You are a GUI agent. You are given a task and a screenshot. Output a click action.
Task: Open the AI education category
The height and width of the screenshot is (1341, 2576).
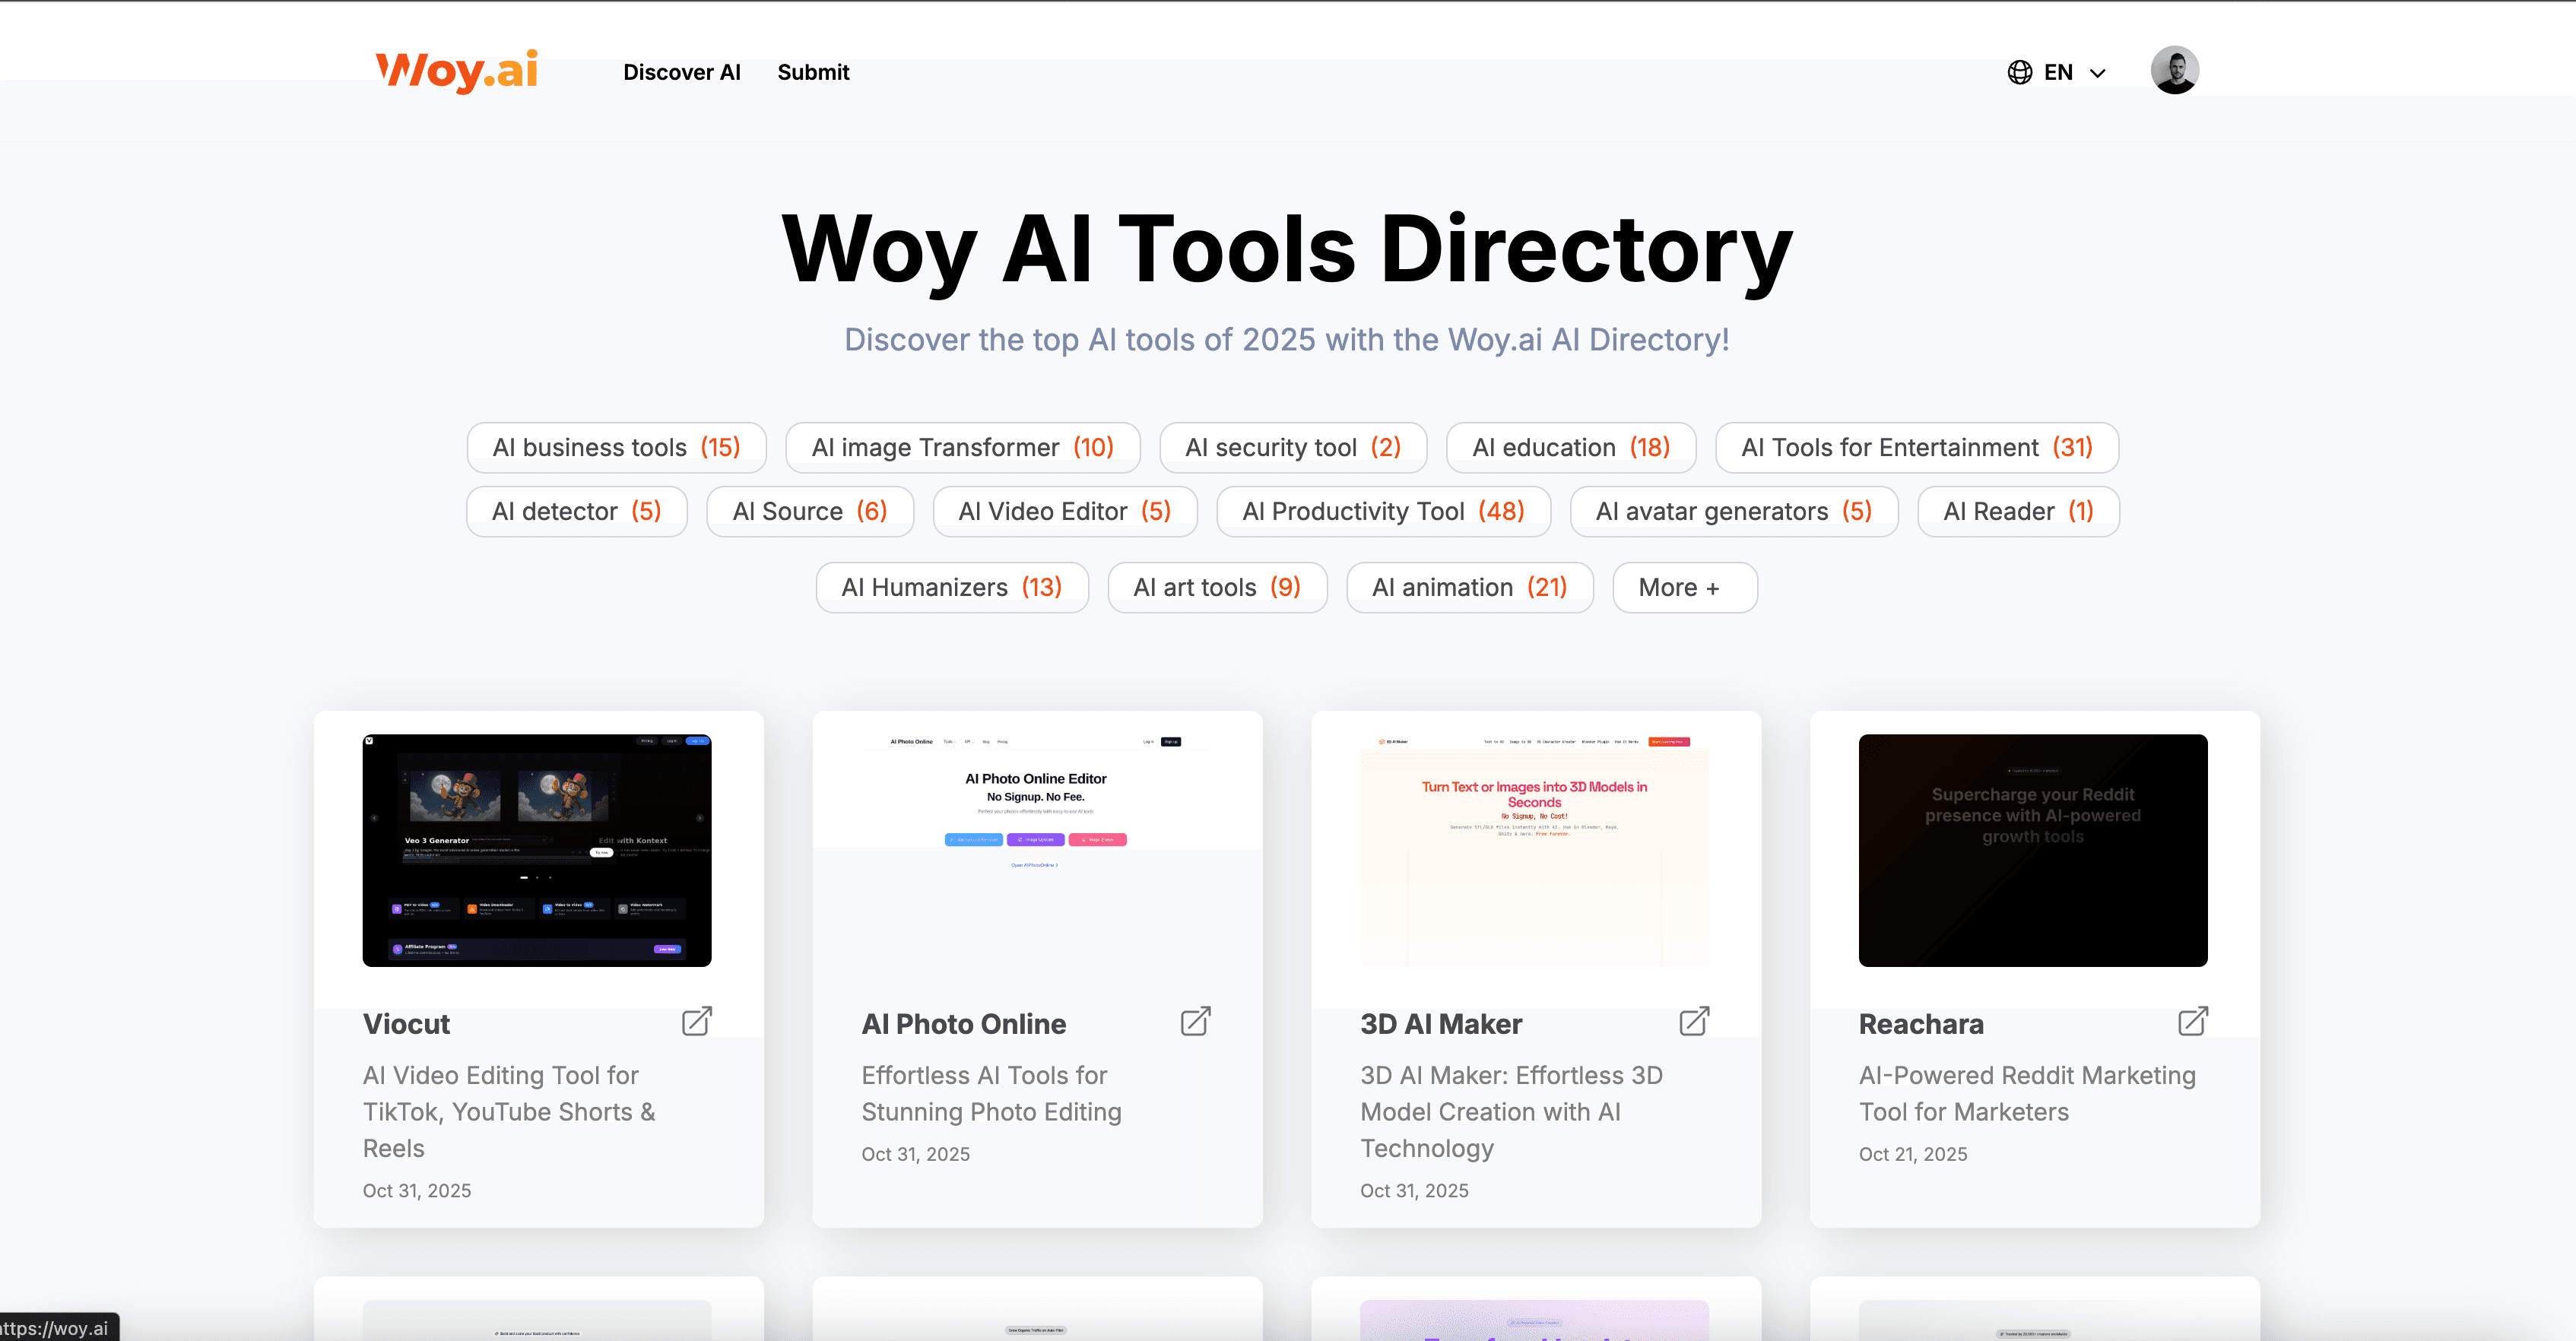[1571, 447]
